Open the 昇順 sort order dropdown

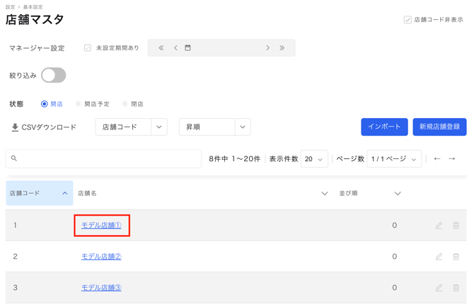(x=214, y=127)
